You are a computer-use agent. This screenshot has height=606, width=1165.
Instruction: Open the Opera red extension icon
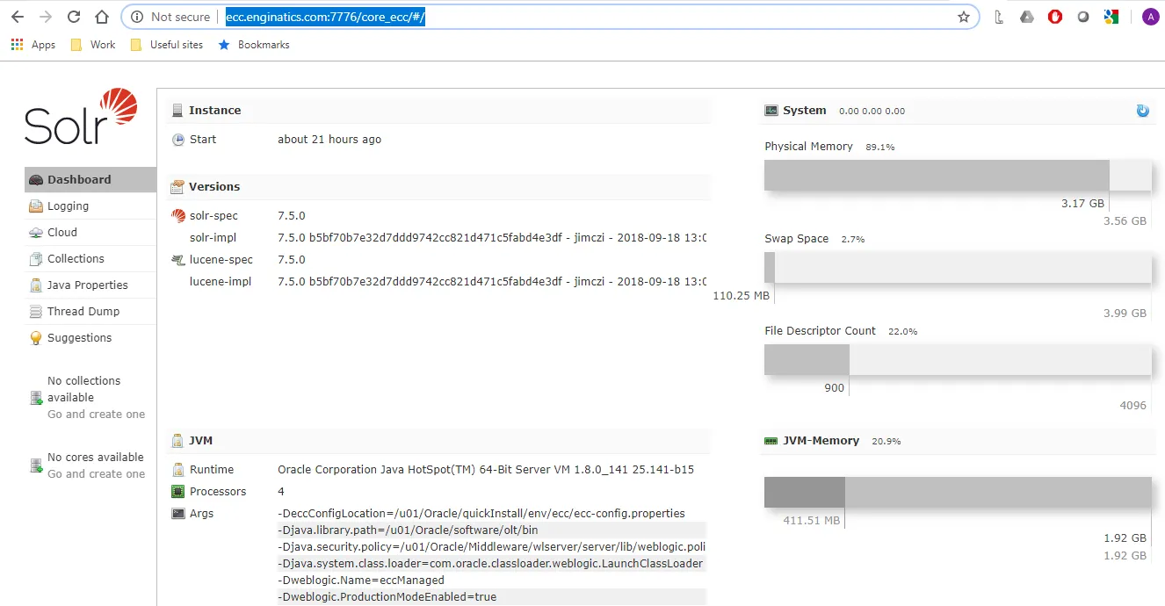[x=1055, y=17]
